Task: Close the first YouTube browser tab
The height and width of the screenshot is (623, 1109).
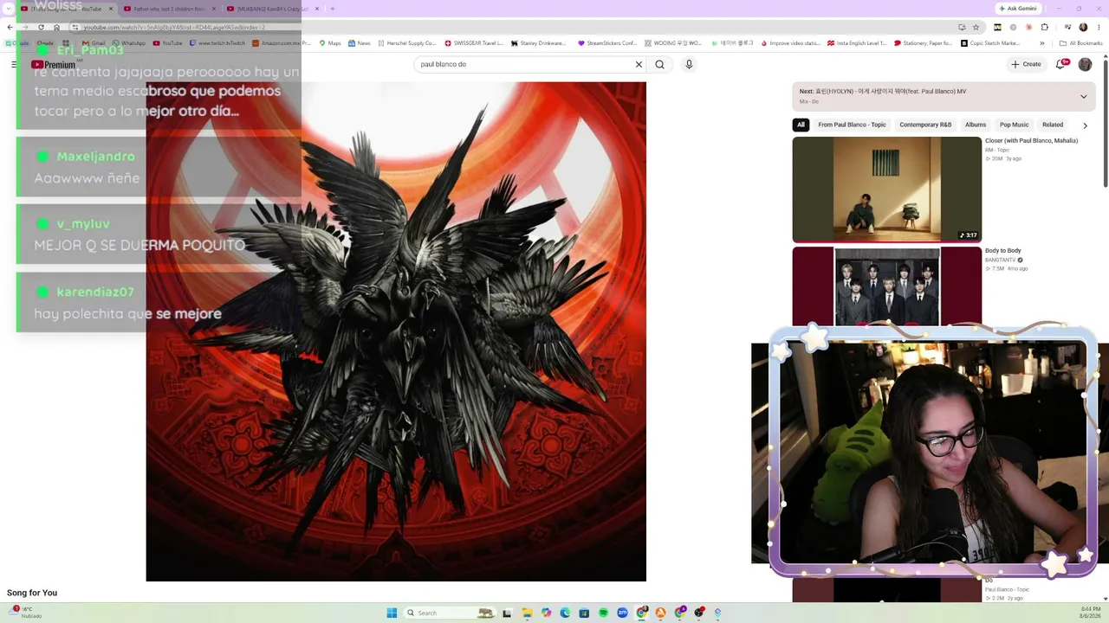Action: [x=111, y=9]
